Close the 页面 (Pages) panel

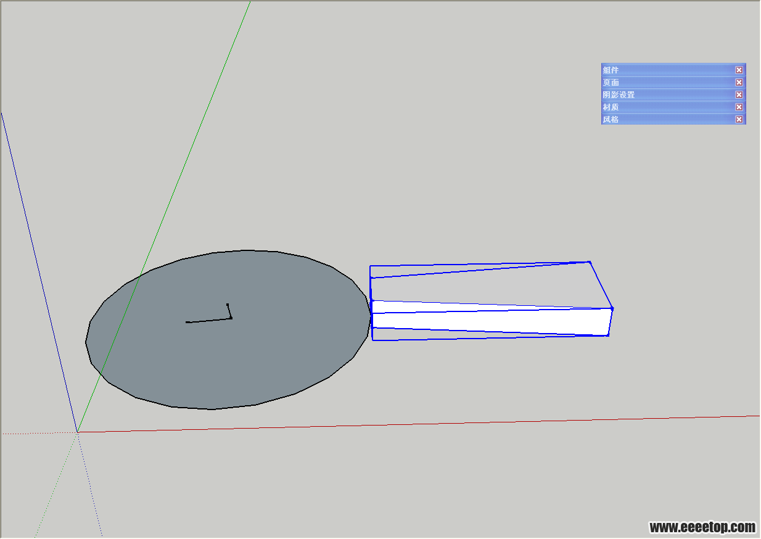(739, 82)
